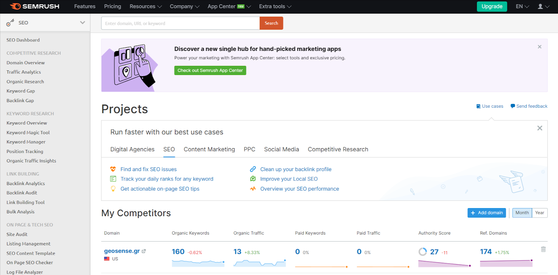Open Improve your Local SEO link
Screen dimensions: 558x275
(x=289, y=179)
